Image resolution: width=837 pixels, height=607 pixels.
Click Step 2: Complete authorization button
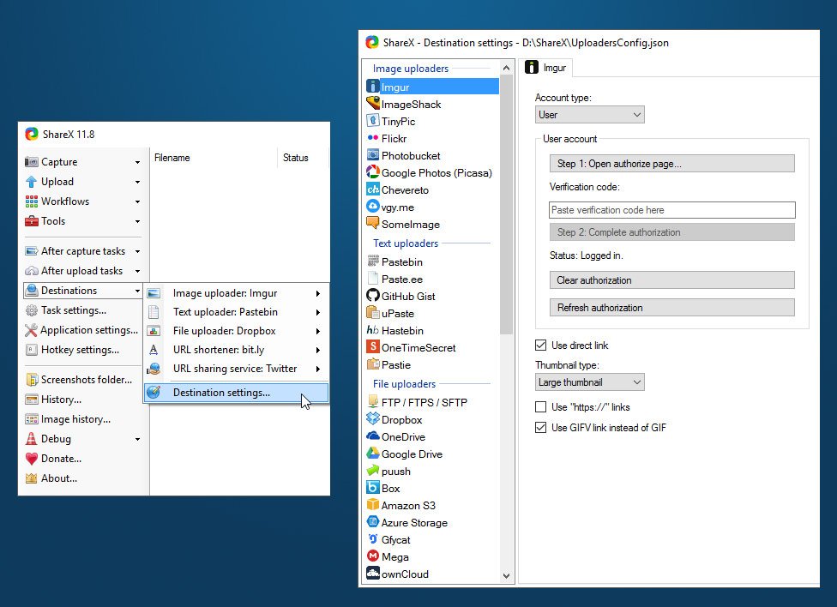tap(672, 232)
